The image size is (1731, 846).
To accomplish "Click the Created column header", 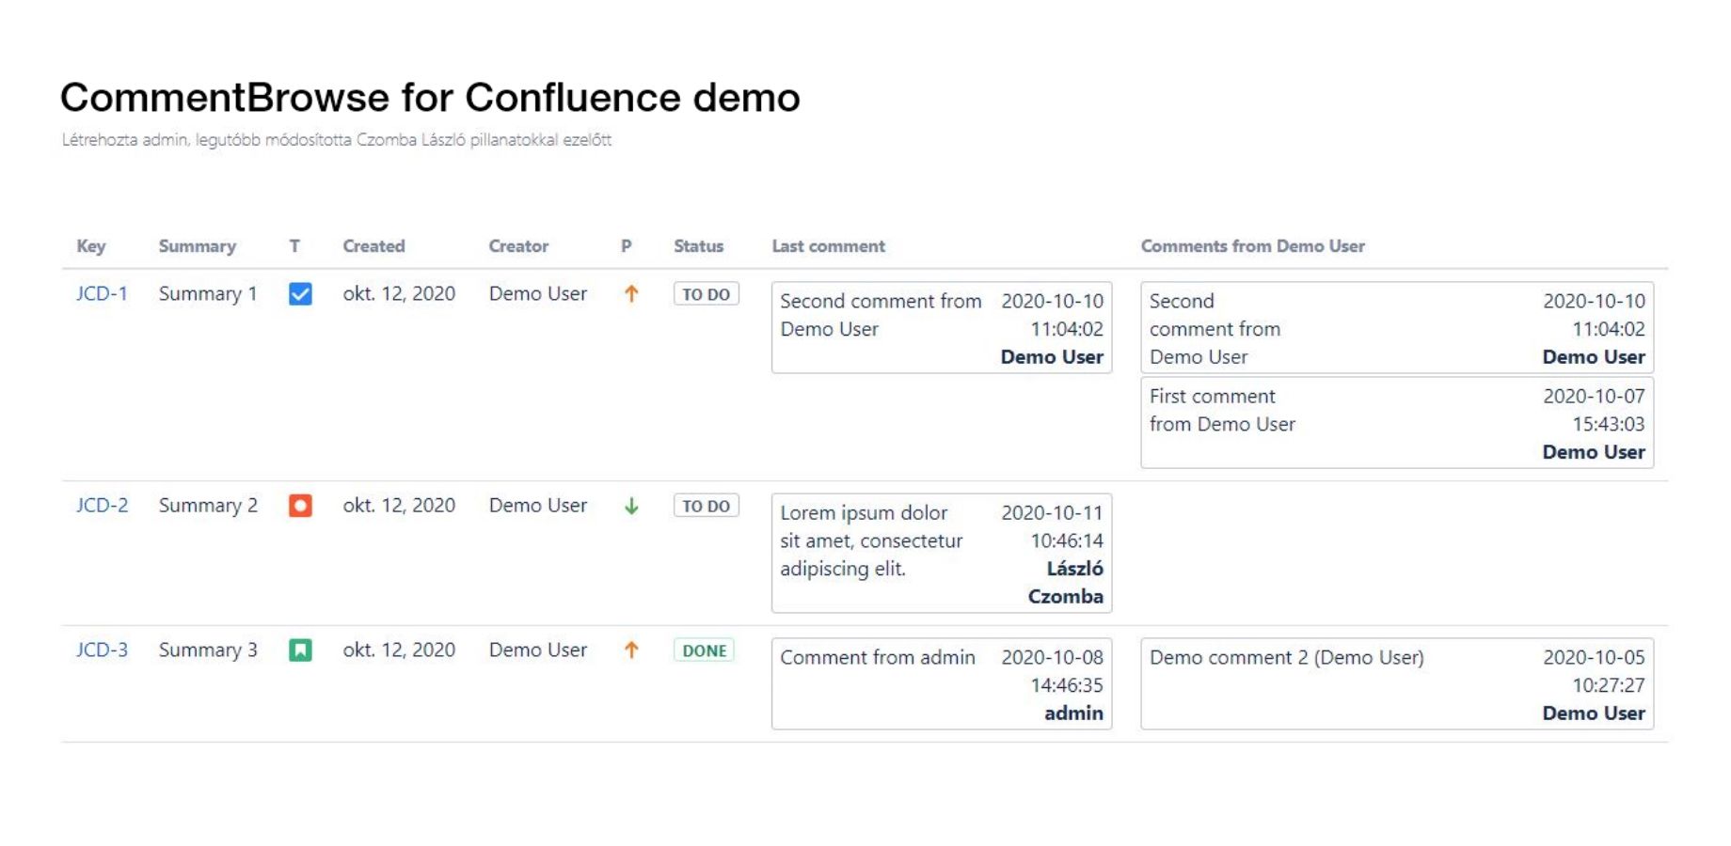I will (x=373, y=246).
